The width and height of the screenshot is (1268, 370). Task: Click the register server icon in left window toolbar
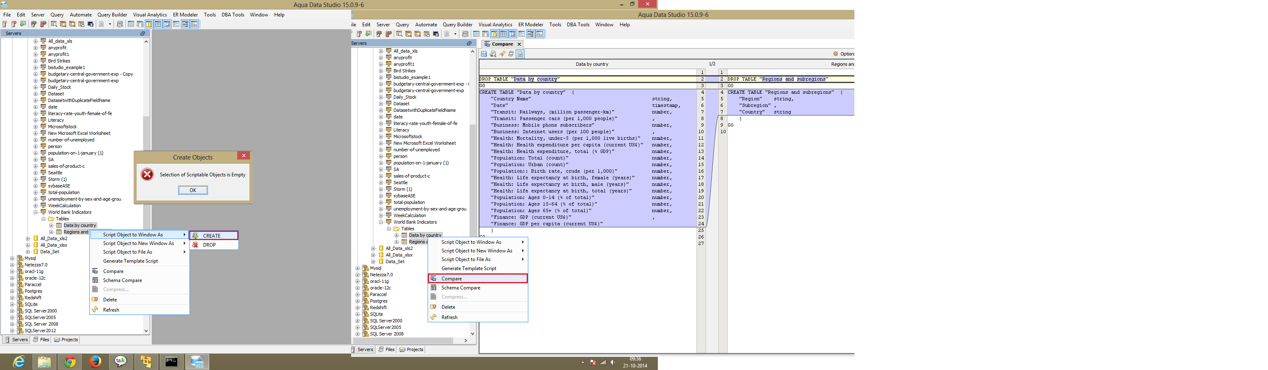coord(5,24)
